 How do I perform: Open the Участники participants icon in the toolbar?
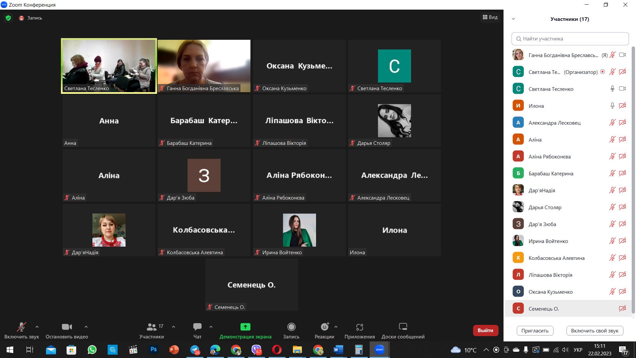tap(152, 327)
